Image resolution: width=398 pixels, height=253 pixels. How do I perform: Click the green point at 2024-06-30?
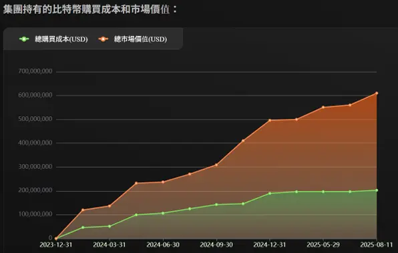coord(163,213)
